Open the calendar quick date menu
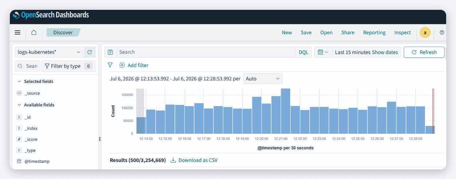The image size is (456, 179). coord(323,52)
